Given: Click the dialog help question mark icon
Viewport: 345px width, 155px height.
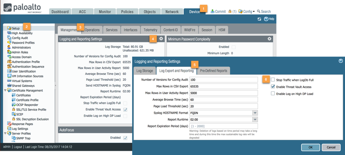Looking at the screenshot, I should (x=341, y=60).
